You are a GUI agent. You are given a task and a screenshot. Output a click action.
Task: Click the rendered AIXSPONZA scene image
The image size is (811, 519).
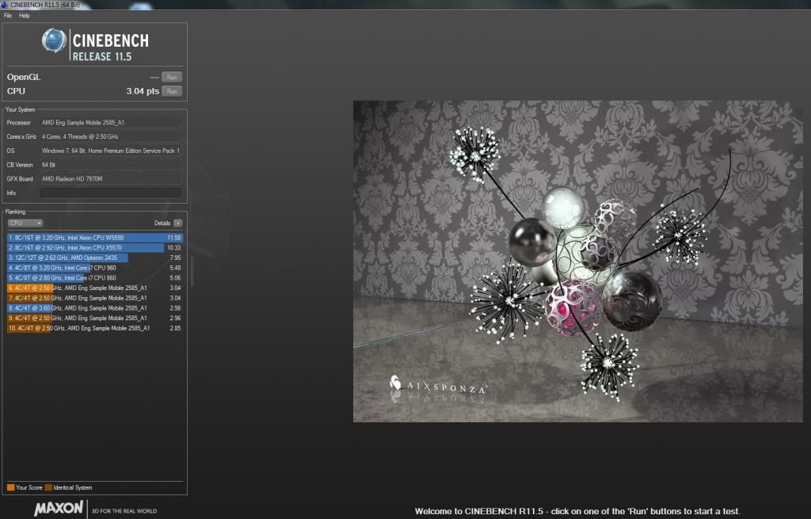(x=577, y=261)
